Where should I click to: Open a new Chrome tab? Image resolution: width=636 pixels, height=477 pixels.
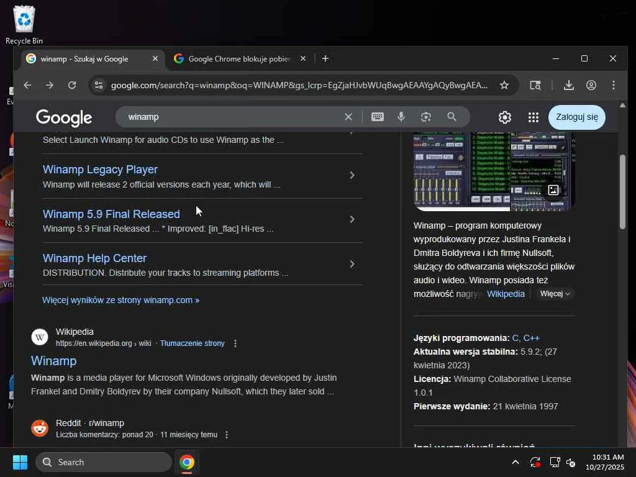pyautogui.click(x=325, y=59)
